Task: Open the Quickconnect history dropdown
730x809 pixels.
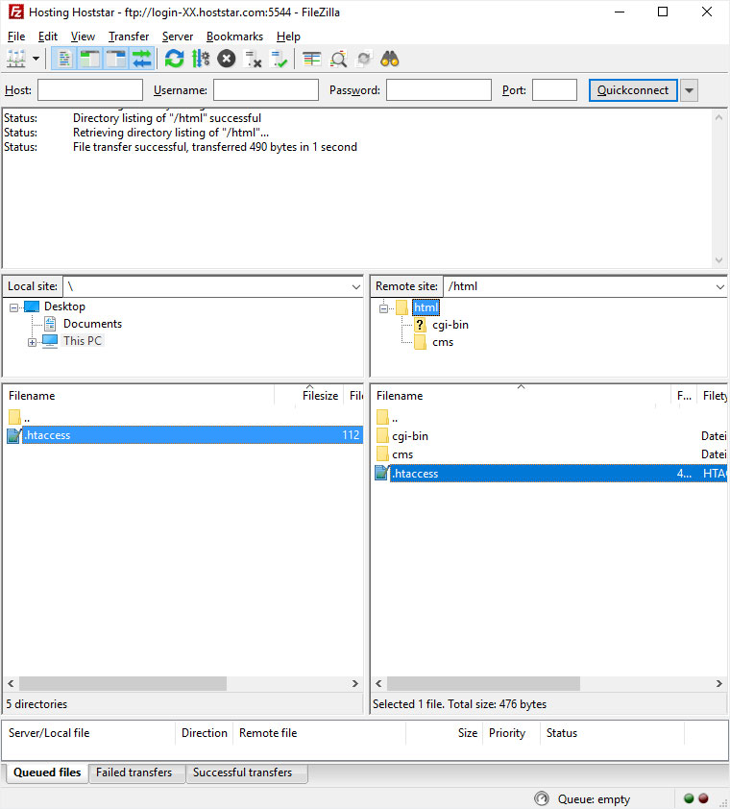Action: tap(690, 90)
